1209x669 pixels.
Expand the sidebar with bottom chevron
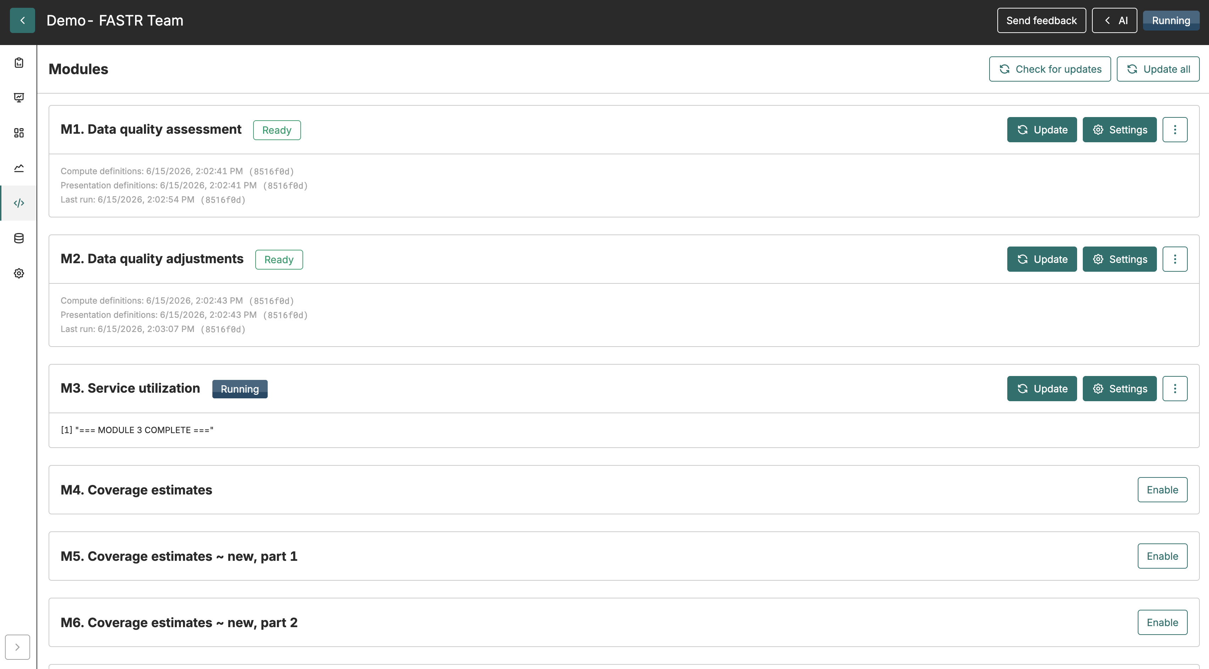(x=17, y=647)
